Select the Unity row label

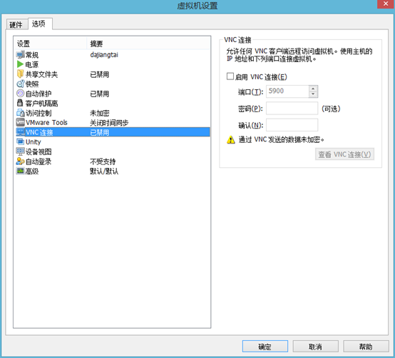(34, 142)
